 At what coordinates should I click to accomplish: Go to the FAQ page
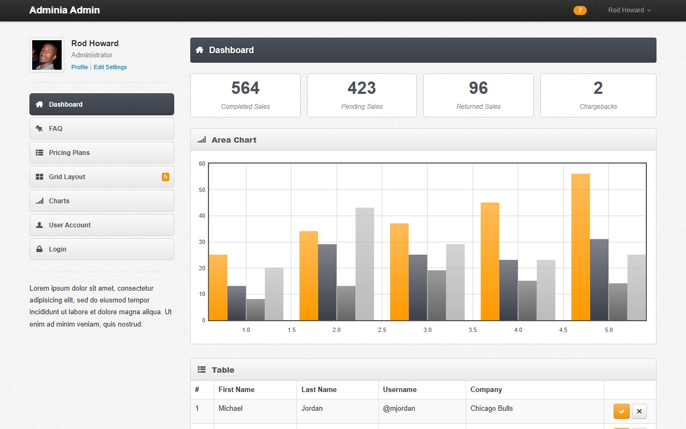pyautogui.click(x=102, y=129)
